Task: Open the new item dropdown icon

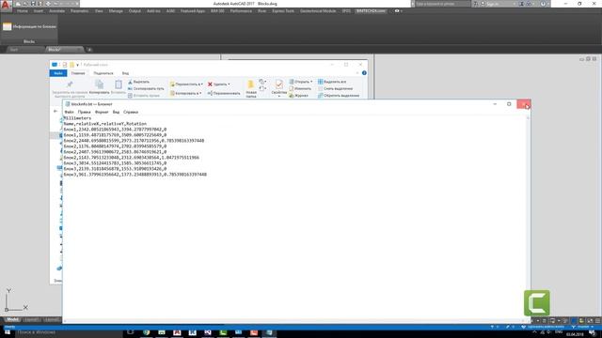Action: pyautogui.click(x=262, y=82)
